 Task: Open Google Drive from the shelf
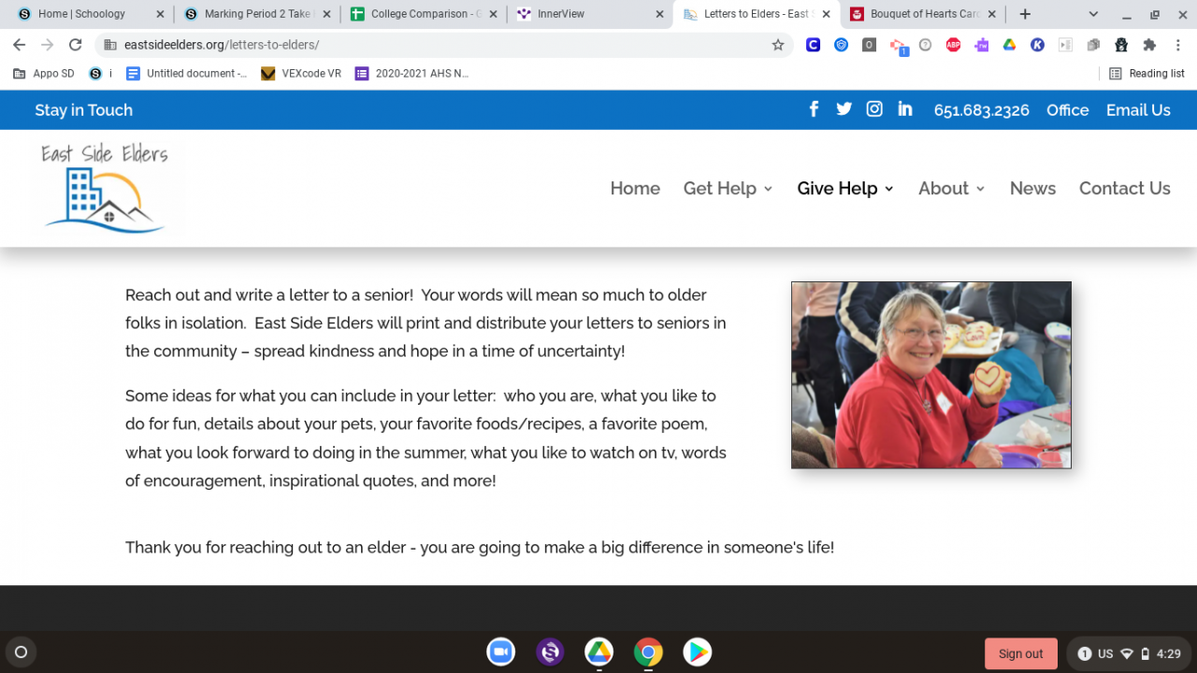pos(599,652)
